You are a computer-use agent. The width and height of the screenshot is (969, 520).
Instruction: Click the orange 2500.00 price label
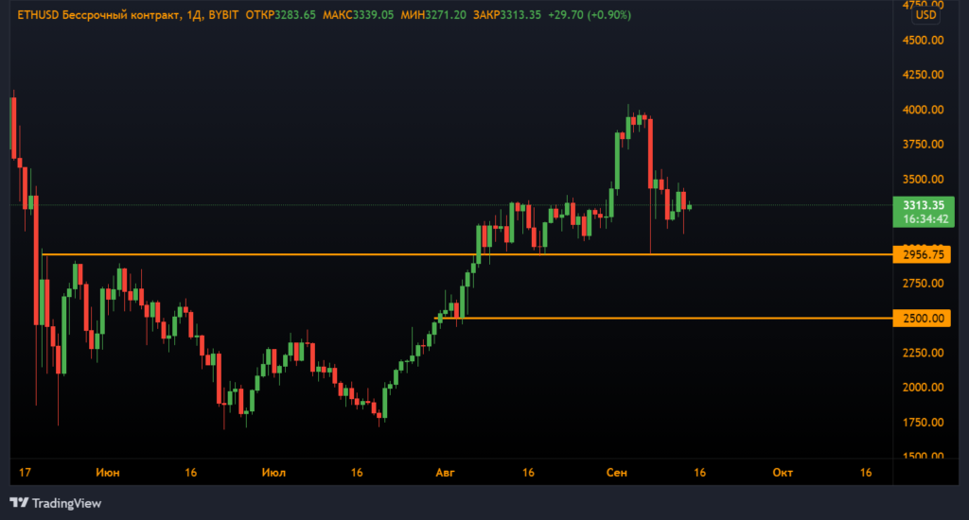coord(925,319)
